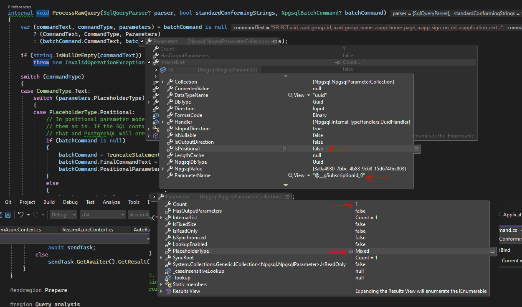This screenshot has width=522, height=307.
Task: Click the wrench icon of Collection property
Action: coord(170,82)
